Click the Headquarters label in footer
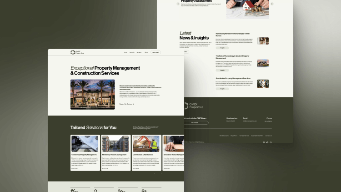 tap(232, 118)
